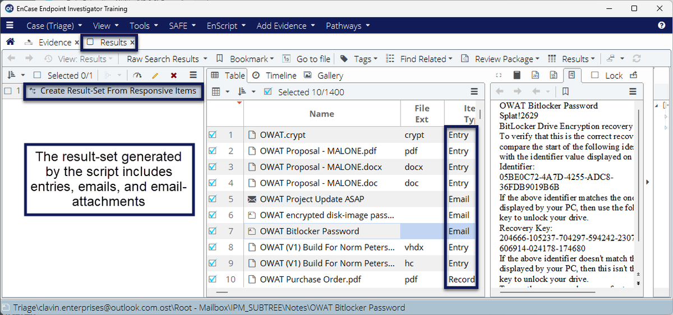Uncheck row 2 OWAT Proposal - MALONE.pdf checkbox
Screen dimensions: 673x315
coord(213,151)
